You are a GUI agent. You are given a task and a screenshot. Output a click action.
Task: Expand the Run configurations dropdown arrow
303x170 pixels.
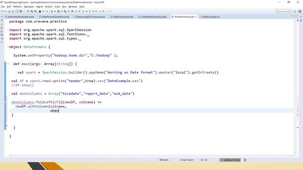[62, 11]
